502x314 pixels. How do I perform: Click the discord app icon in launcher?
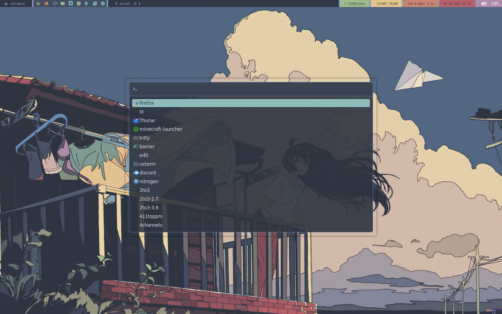136,173
